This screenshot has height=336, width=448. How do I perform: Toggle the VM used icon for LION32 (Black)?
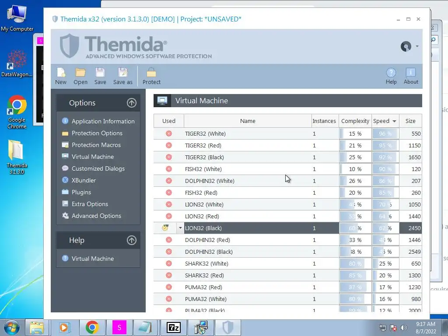tap(165, 227)
